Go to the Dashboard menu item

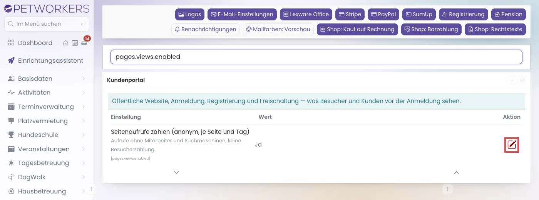(x=35, y=43)
